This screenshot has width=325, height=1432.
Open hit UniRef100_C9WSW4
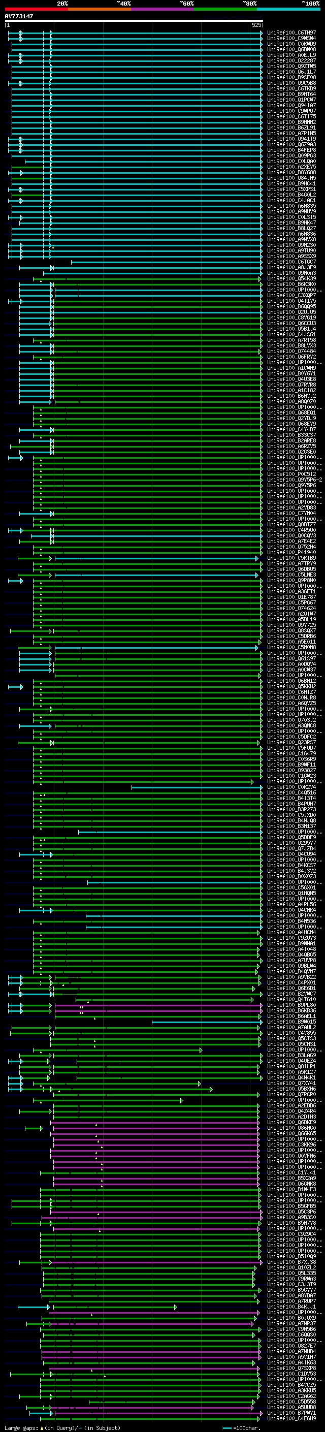click(291, 39)
